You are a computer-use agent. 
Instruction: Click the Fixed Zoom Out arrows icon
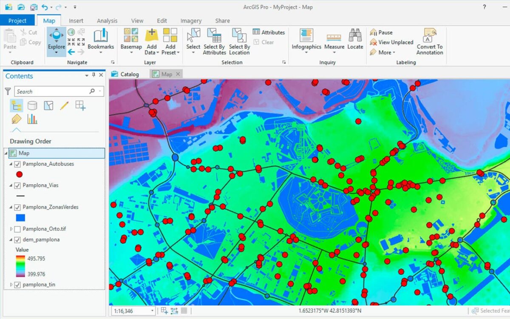(80, 42)
